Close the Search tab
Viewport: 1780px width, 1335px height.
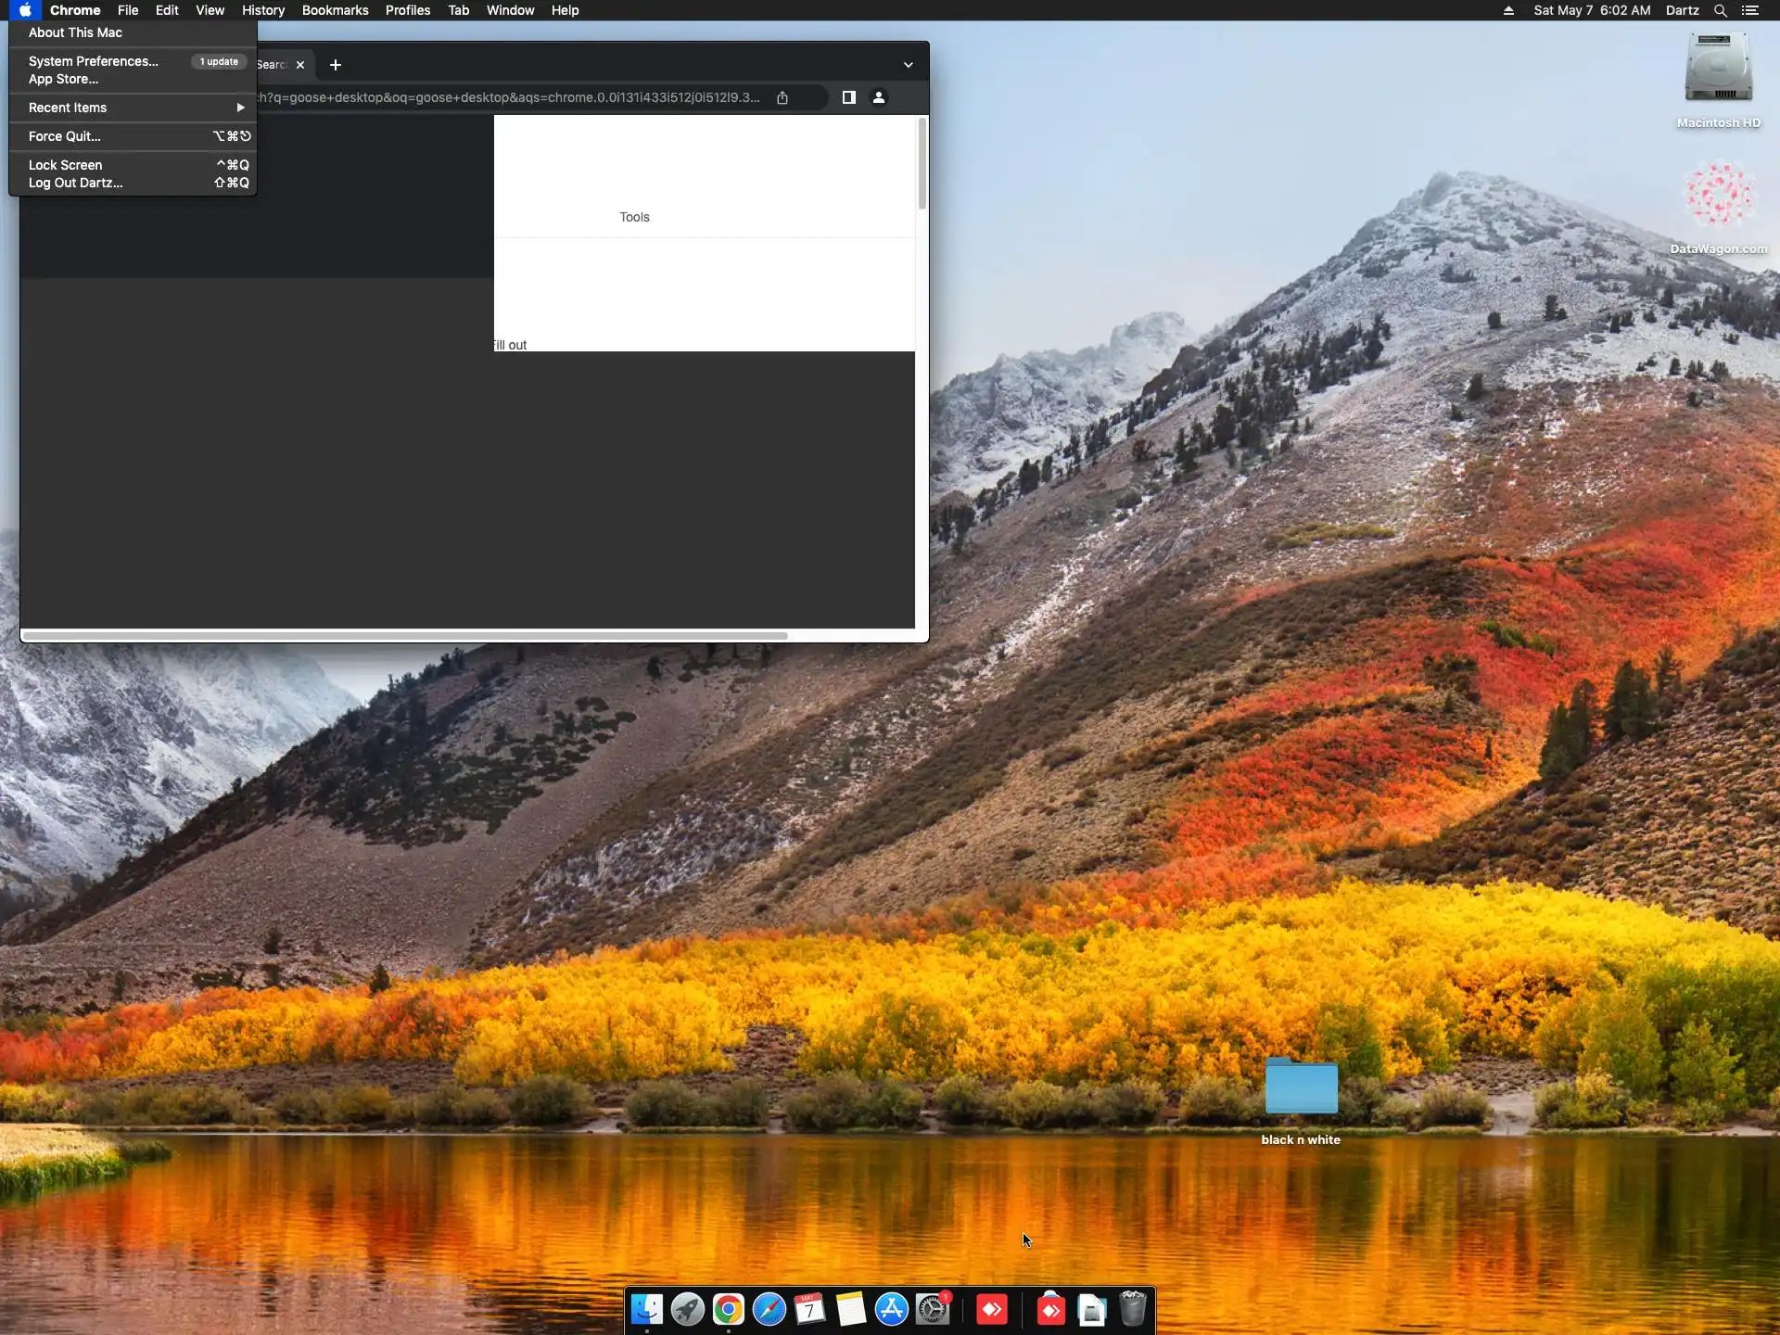pyautogui.click(x=300, y=65)
